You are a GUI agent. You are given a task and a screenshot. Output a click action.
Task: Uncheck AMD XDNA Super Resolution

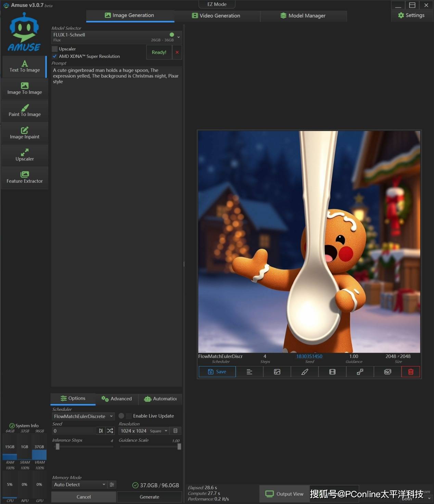tap(55, 56)
